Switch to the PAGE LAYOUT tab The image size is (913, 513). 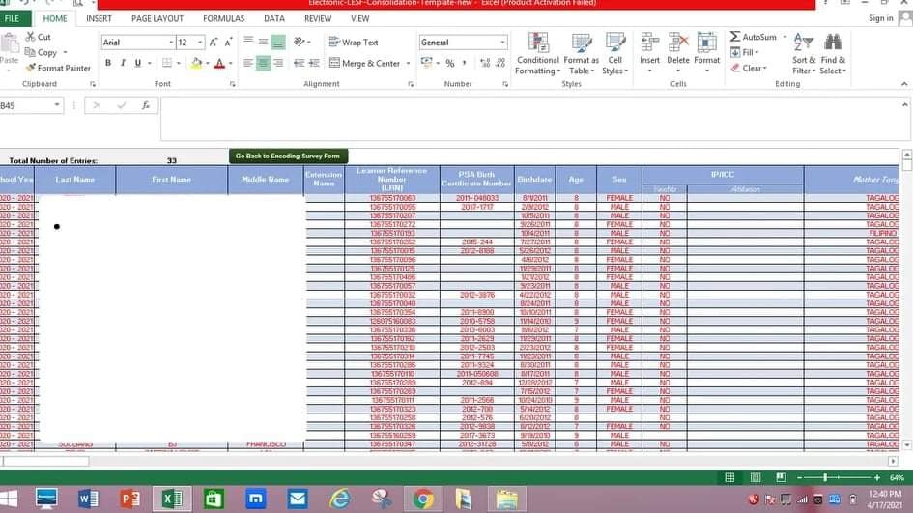(157, 18)
